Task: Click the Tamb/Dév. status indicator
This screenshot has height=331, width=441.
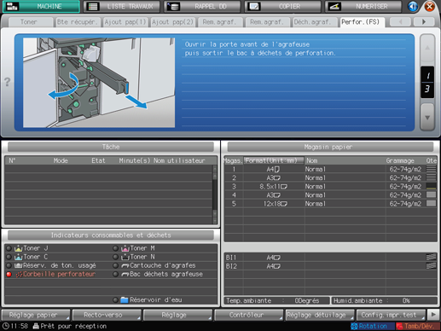Action: pos(415,326)
